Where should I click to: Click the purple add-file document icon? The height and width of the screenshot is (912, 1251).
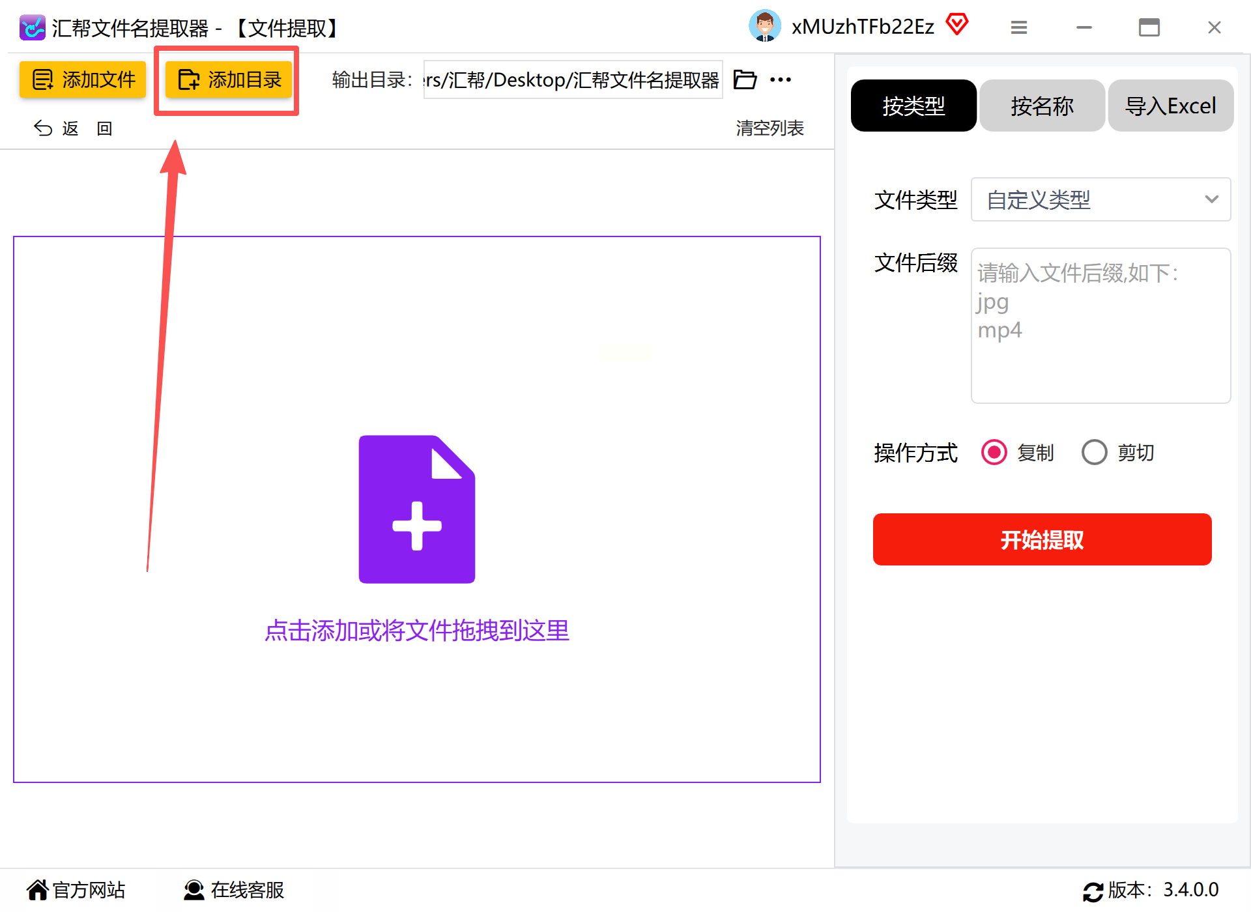416,509
